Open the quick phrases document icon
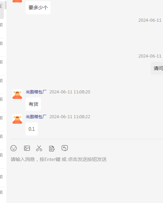The height and width of the screenshot is (203, 163). pos(52,149)
